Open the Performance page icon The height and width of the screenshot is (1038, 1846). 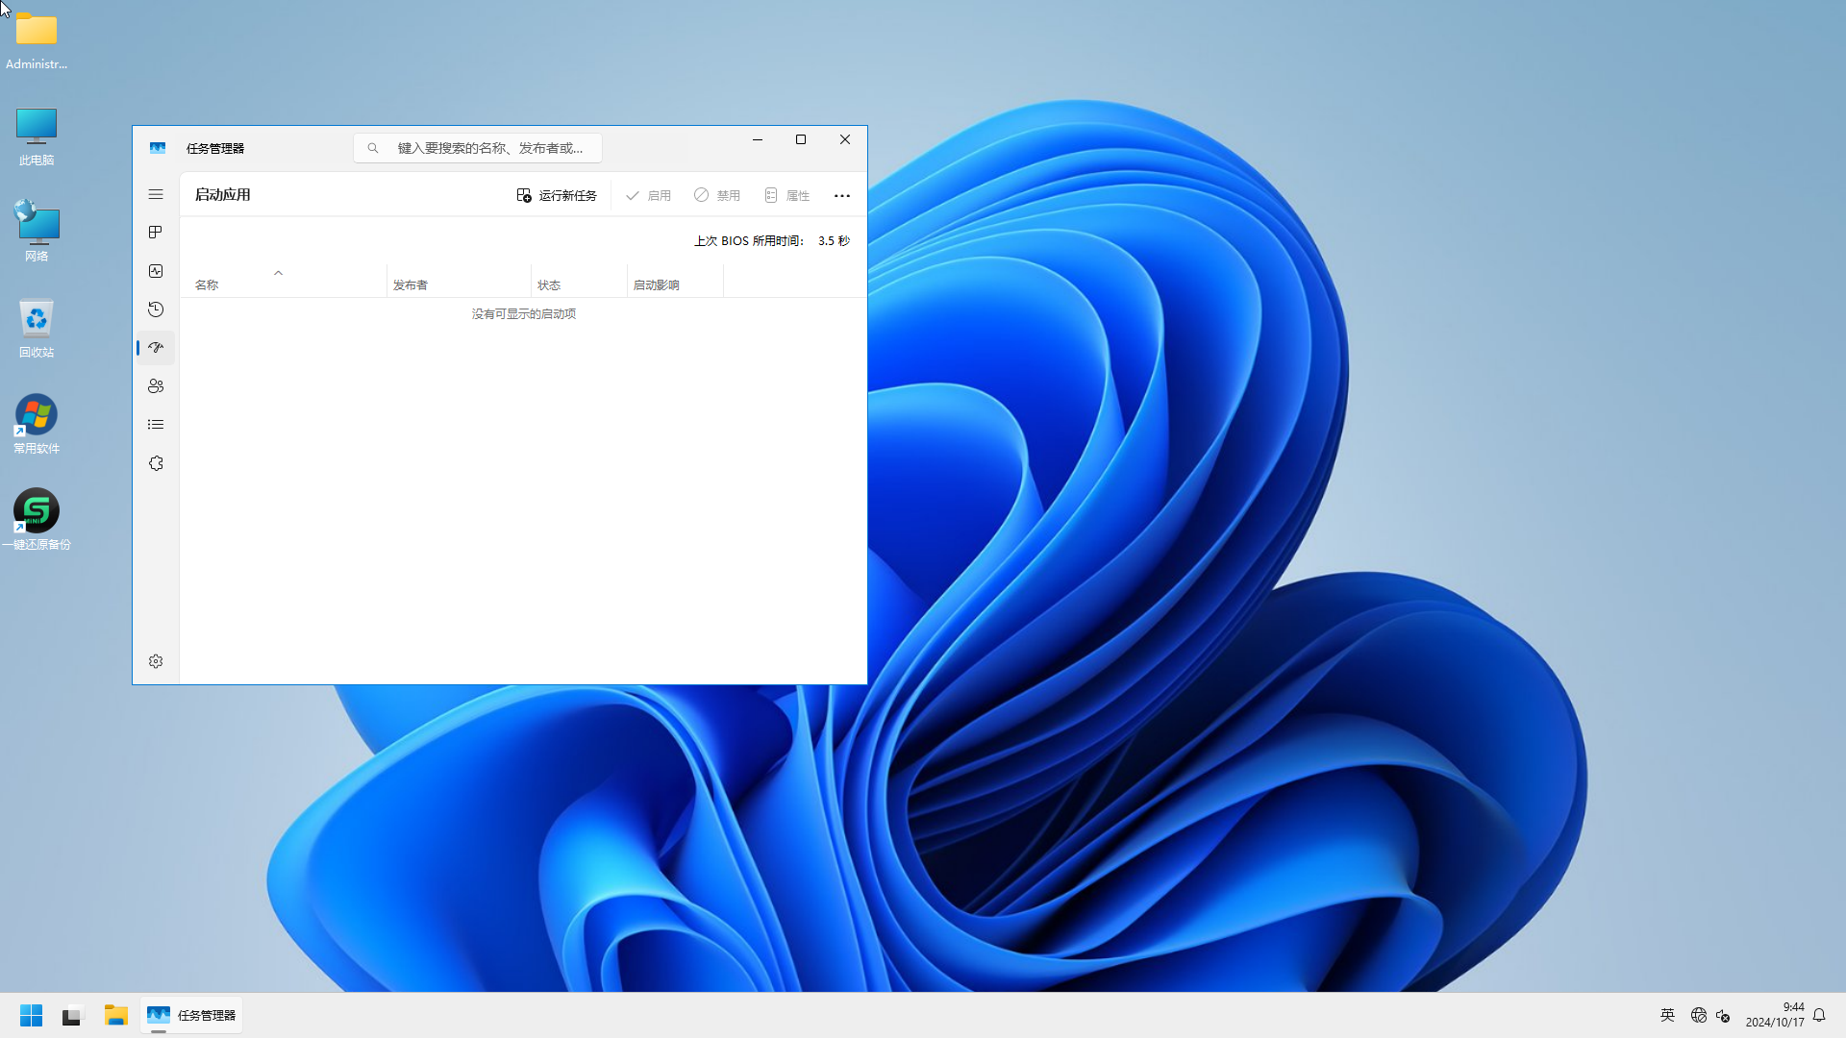point(156,271)
